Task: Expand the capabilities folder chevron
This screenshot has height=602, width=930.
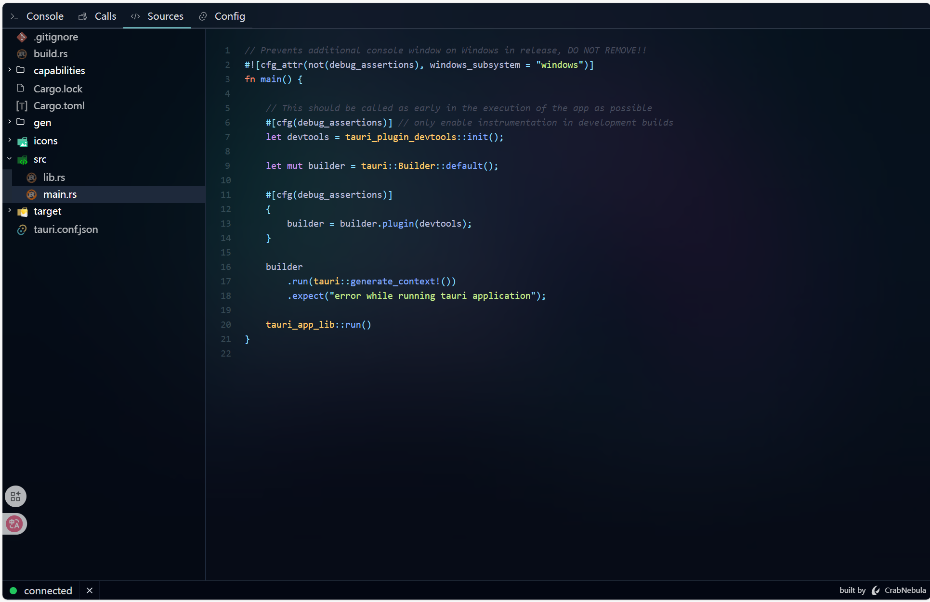Action: pyautogui.click(x=10, y=70)
